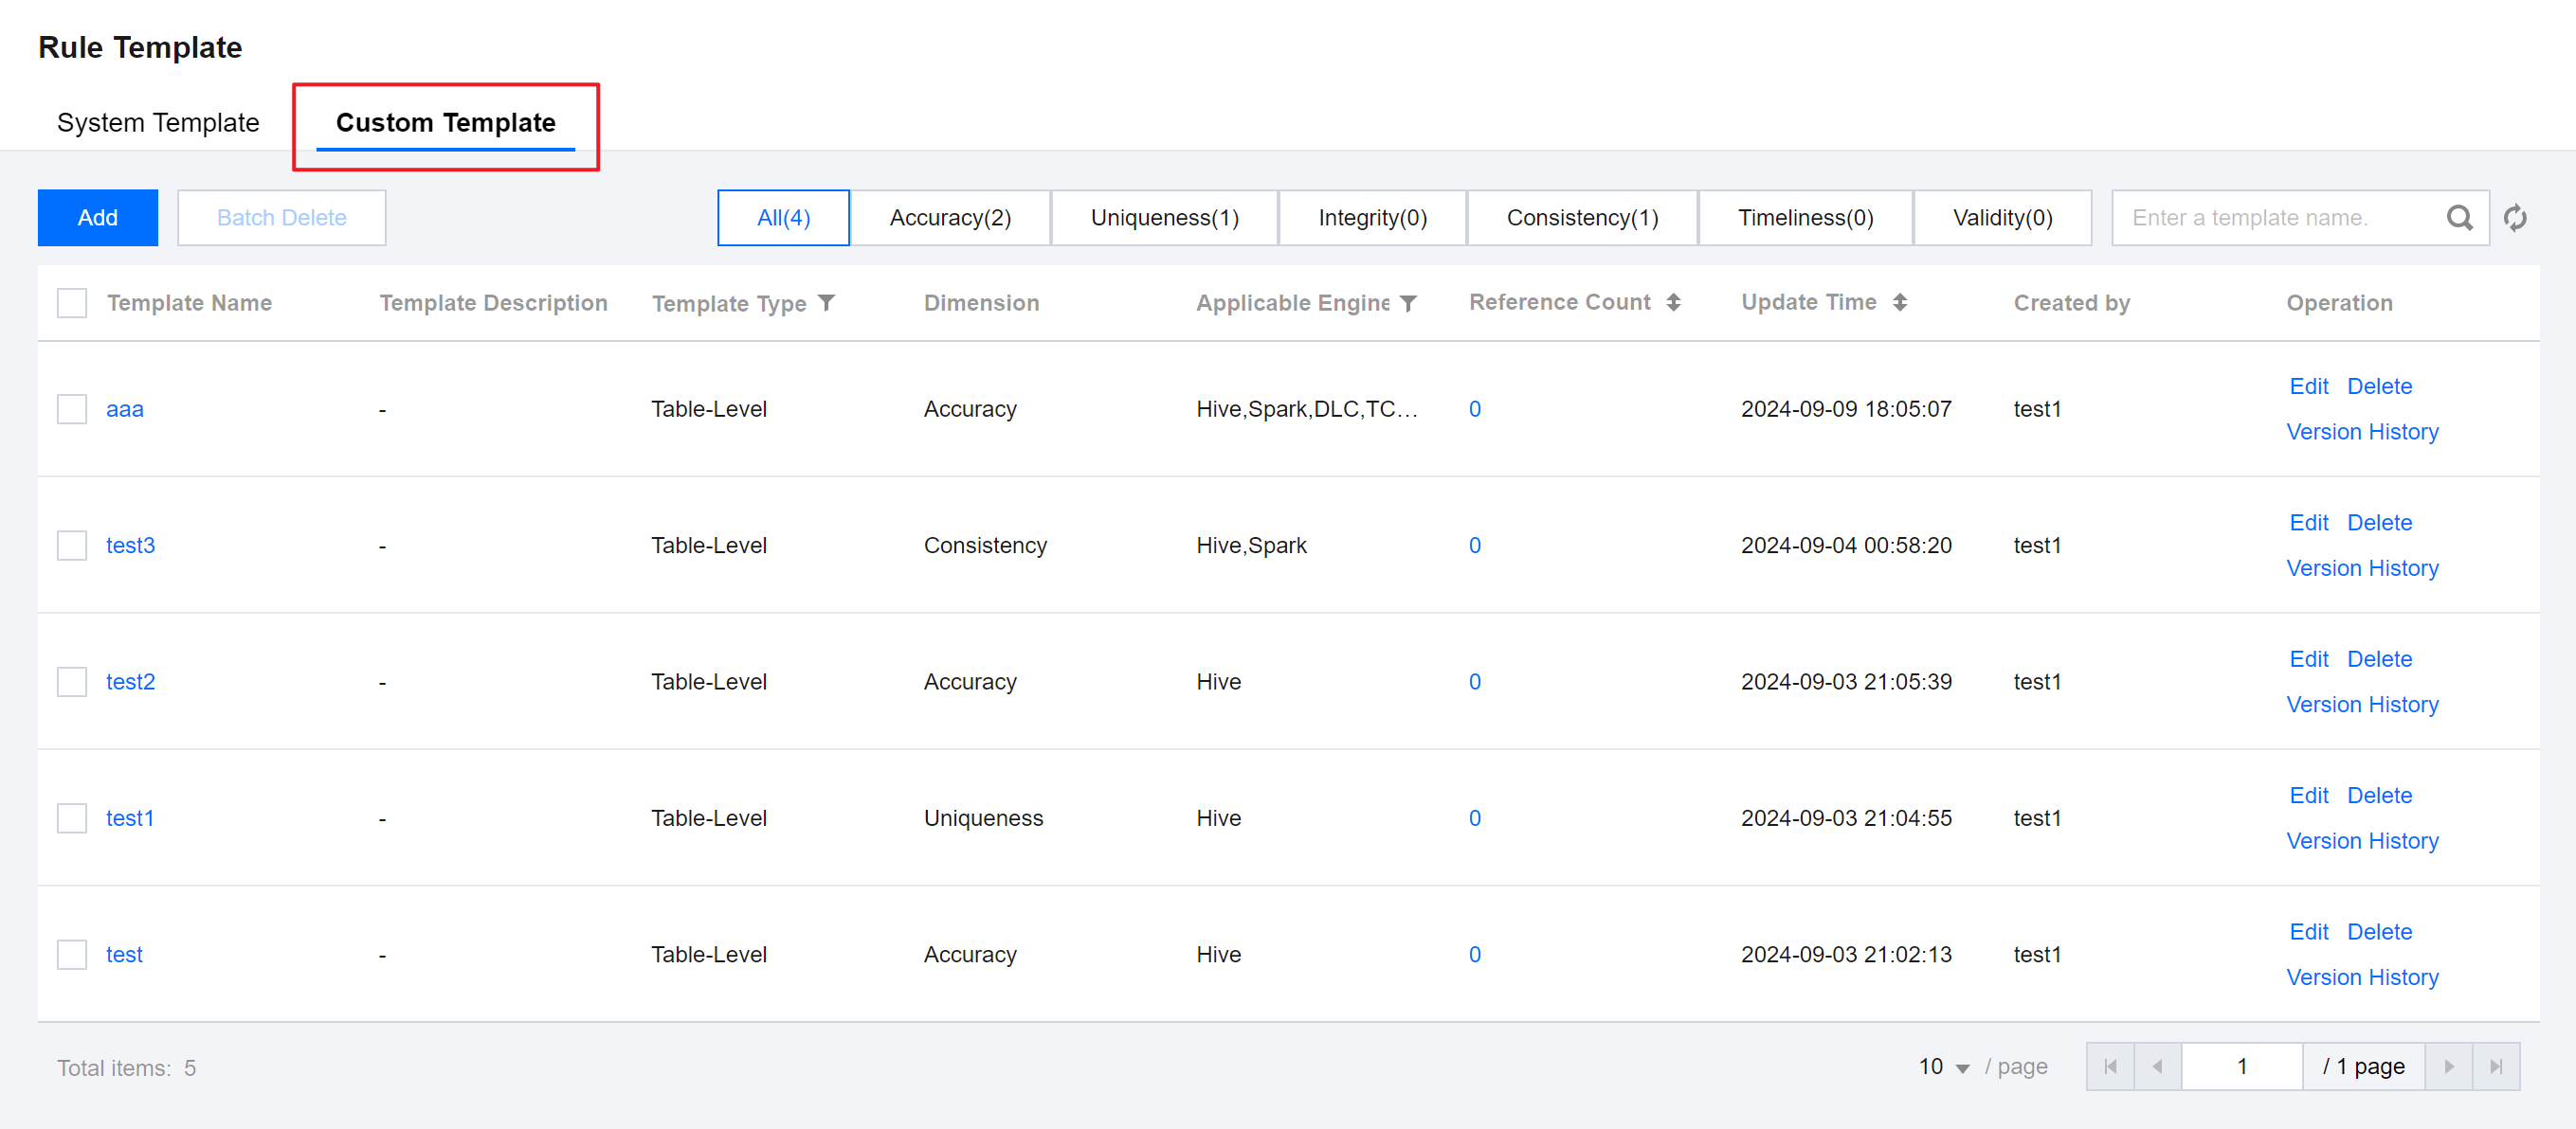Select the checkbox for test2 row
Screen dimensions: 2576x1129
(x=72, y=681)
